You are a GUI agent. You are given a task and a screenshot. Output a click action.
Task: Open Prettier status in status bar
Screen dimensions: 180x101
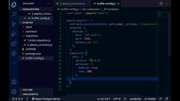point(150,99)
